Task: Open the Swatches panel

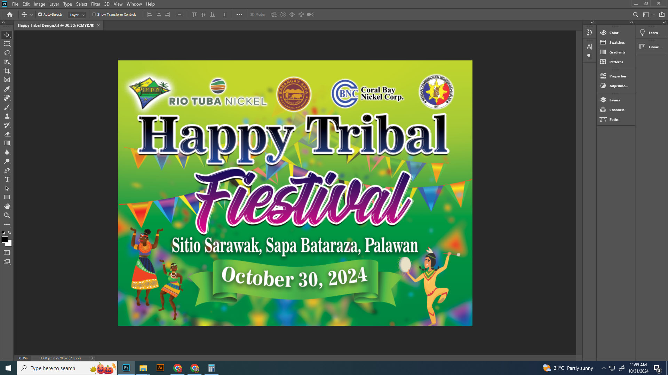Action: 617,42
